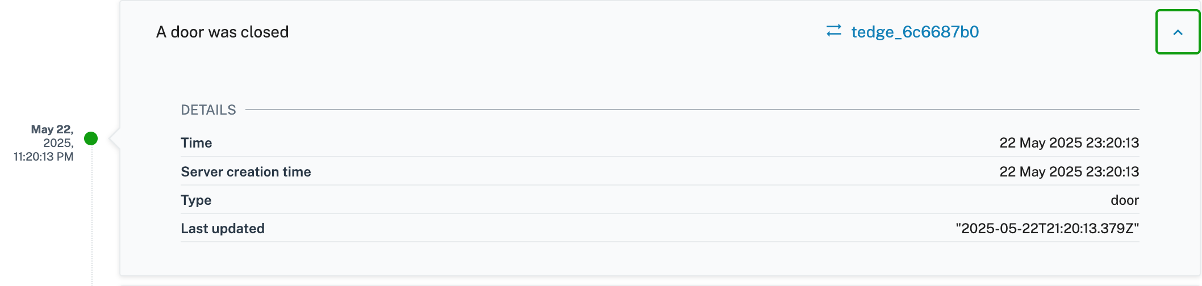The width and height of the screenshot is (1202, 286).
Task: Collapse the event details with chevron button
Action: [x=1178, y=32]
